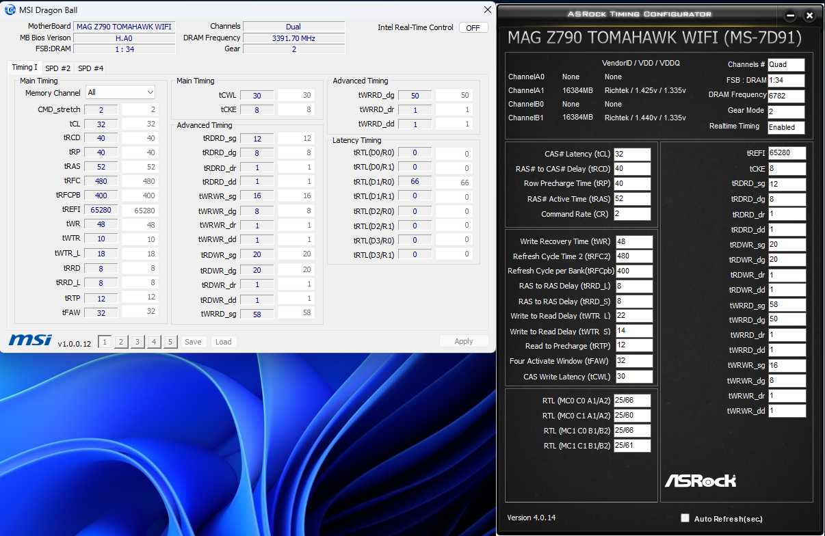Viewport: 825px width, 536px height.
Task: Click the Load button in MSI Dragon Ball
Action: pyautogui.click(x=224, y=342)
